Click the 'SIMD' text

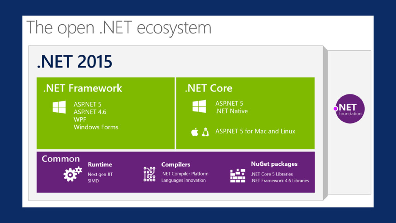(x=93, y=181)
